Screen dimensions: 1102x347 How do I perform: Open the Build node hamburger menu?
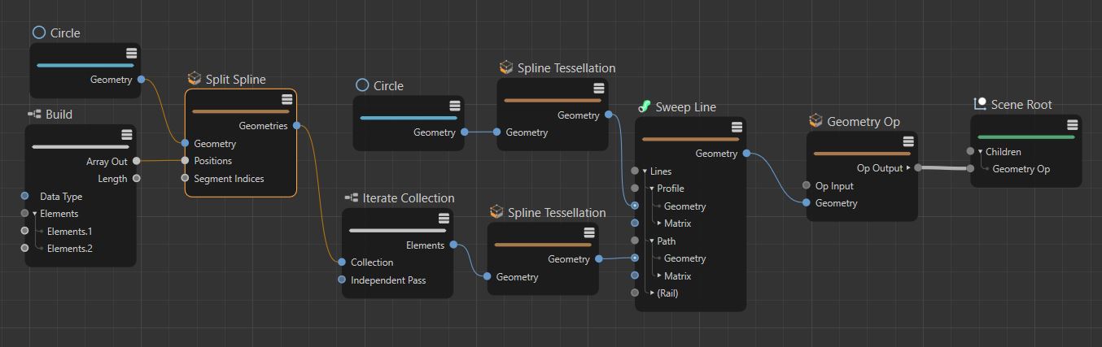(x=127, y=135)
